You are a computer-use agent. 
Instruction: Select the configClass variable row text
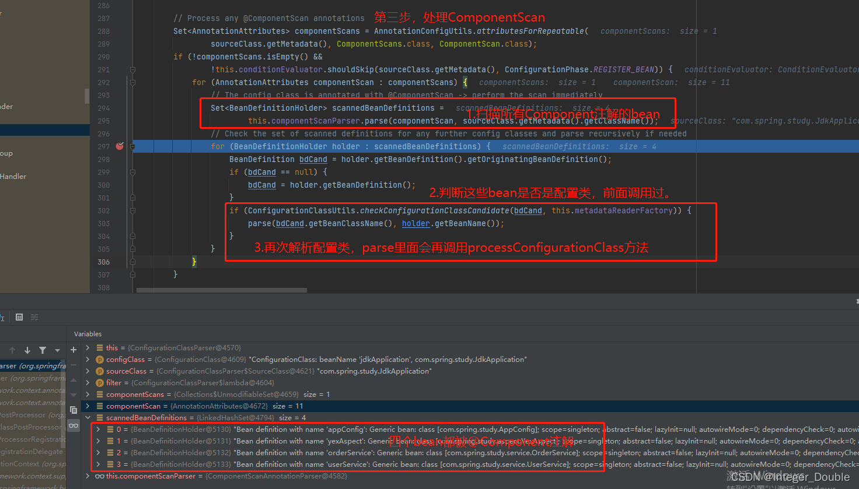316,360
